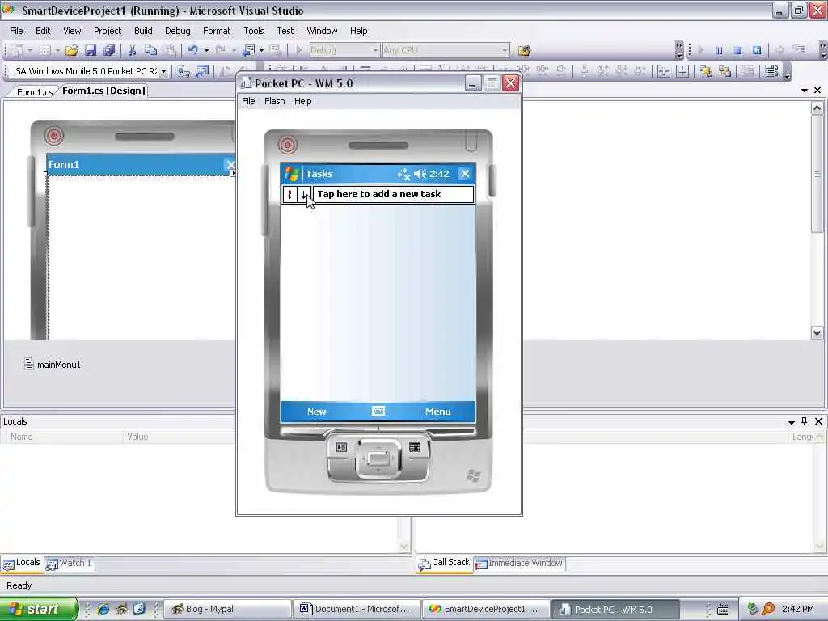Click designer vertical scrollbar down arrow

pyautogui.click(x=817, y=332)
